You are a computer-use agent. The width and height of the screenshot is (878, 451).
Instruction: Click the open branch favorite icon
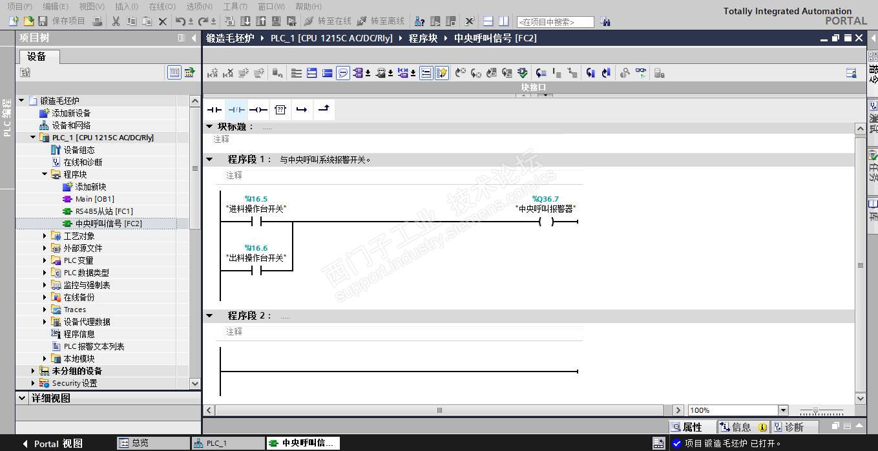coord(302,110)
